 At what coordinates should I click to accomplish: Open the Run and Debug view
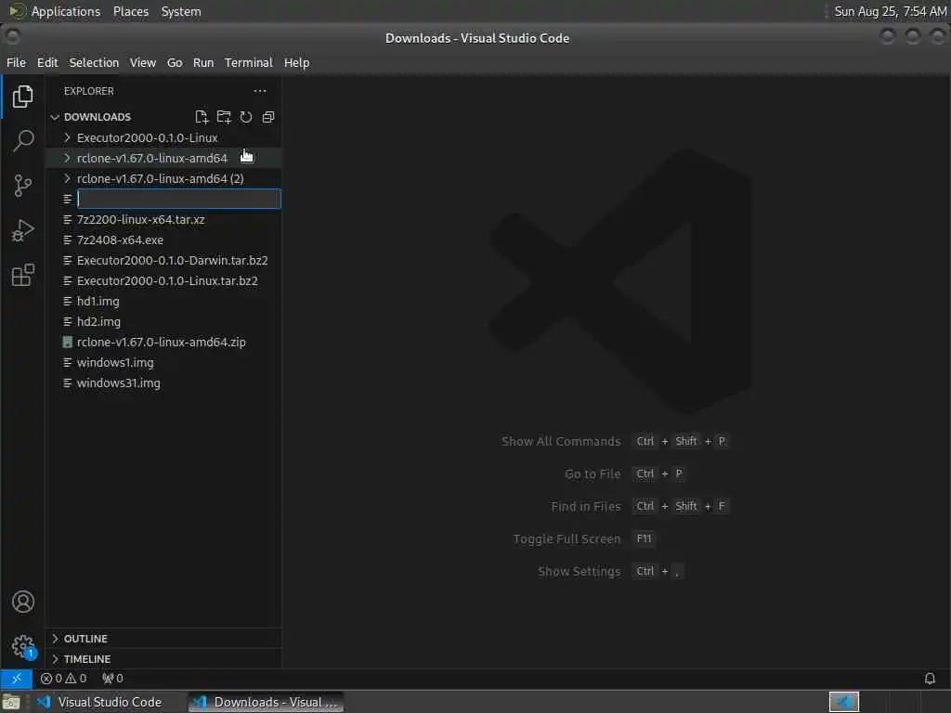22,230
